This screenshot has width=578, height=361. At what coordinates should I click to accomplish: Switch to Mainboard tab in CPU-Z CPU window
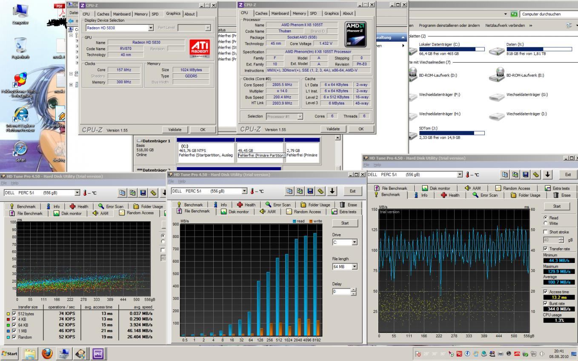click(x=280, y=13)
